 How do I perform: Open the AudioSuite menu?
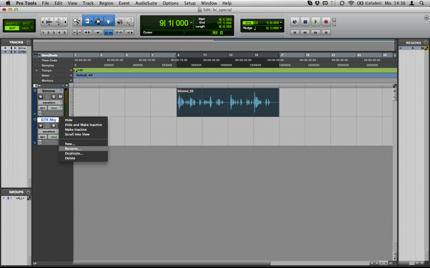click(146, 3)
